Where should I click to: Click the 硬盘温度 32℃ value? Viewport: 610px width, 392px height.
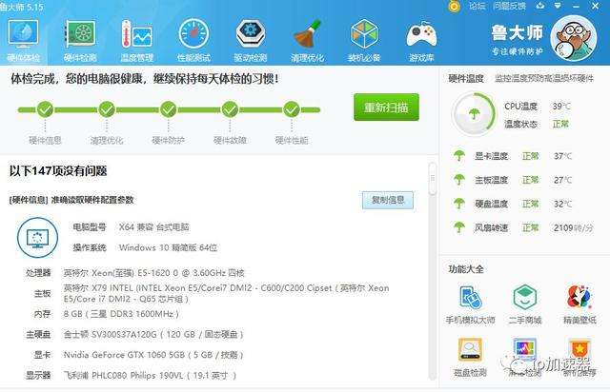[x=562, y=204]
